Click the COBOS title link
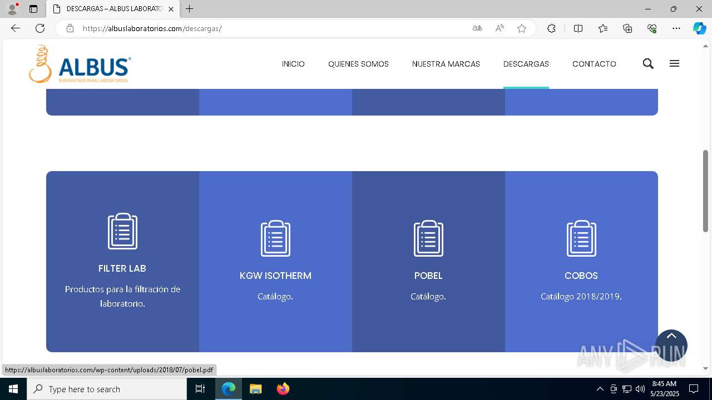712x400 pixels. pos(581,276)
